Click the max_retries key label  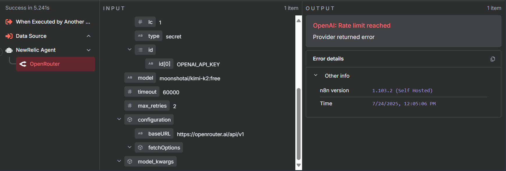pyautogui.click(x=152, y=106)
